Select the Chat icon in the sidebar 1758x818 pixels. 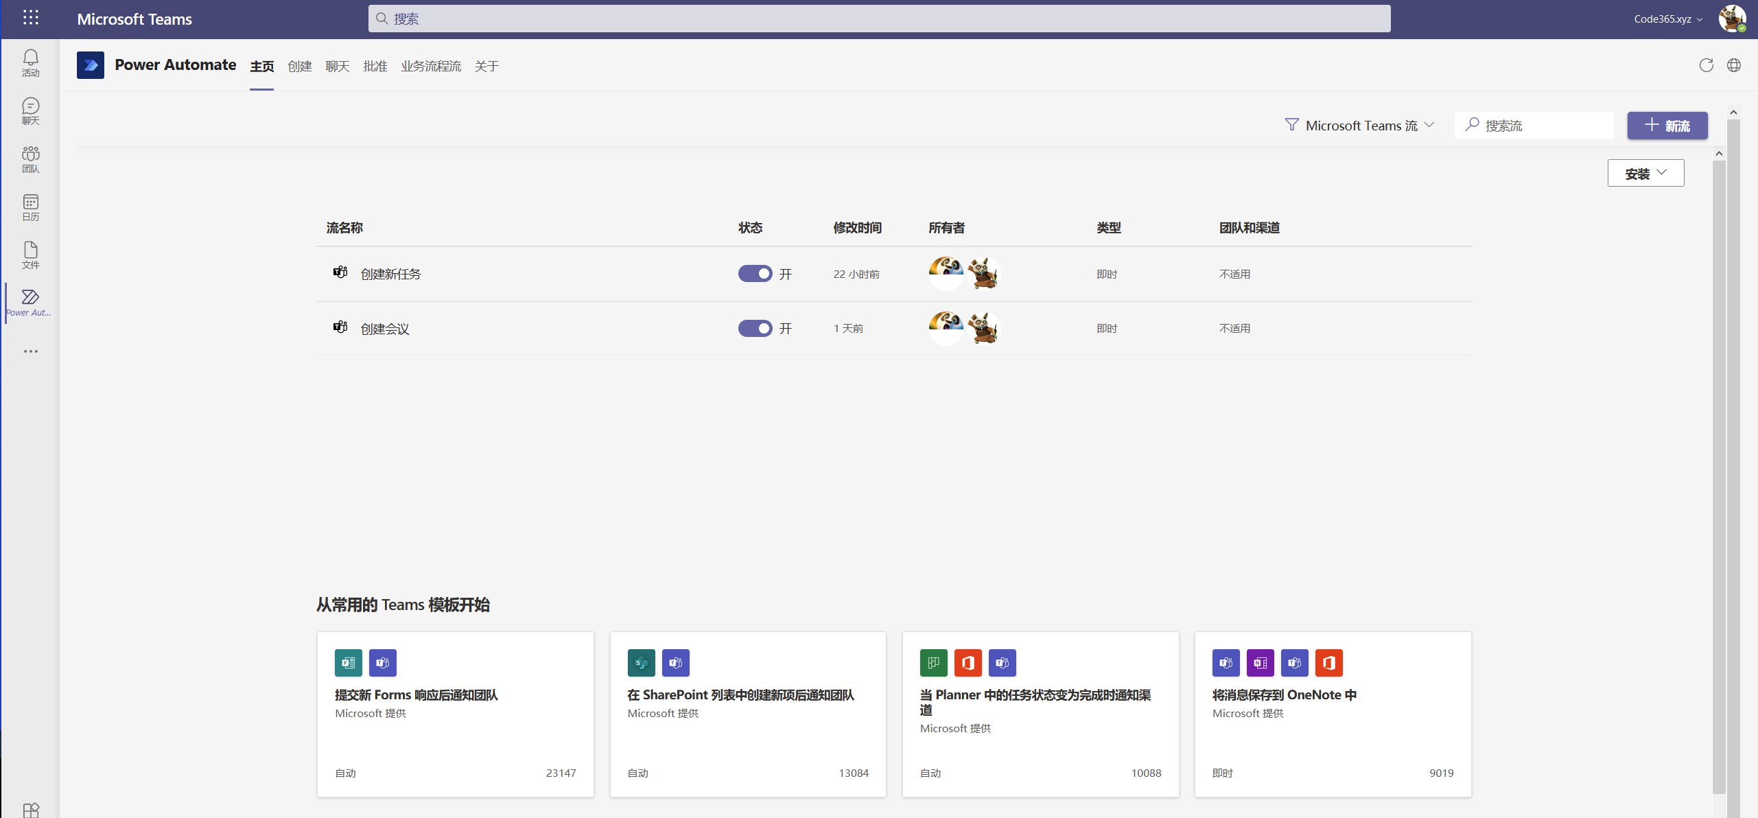pos(30,110)
